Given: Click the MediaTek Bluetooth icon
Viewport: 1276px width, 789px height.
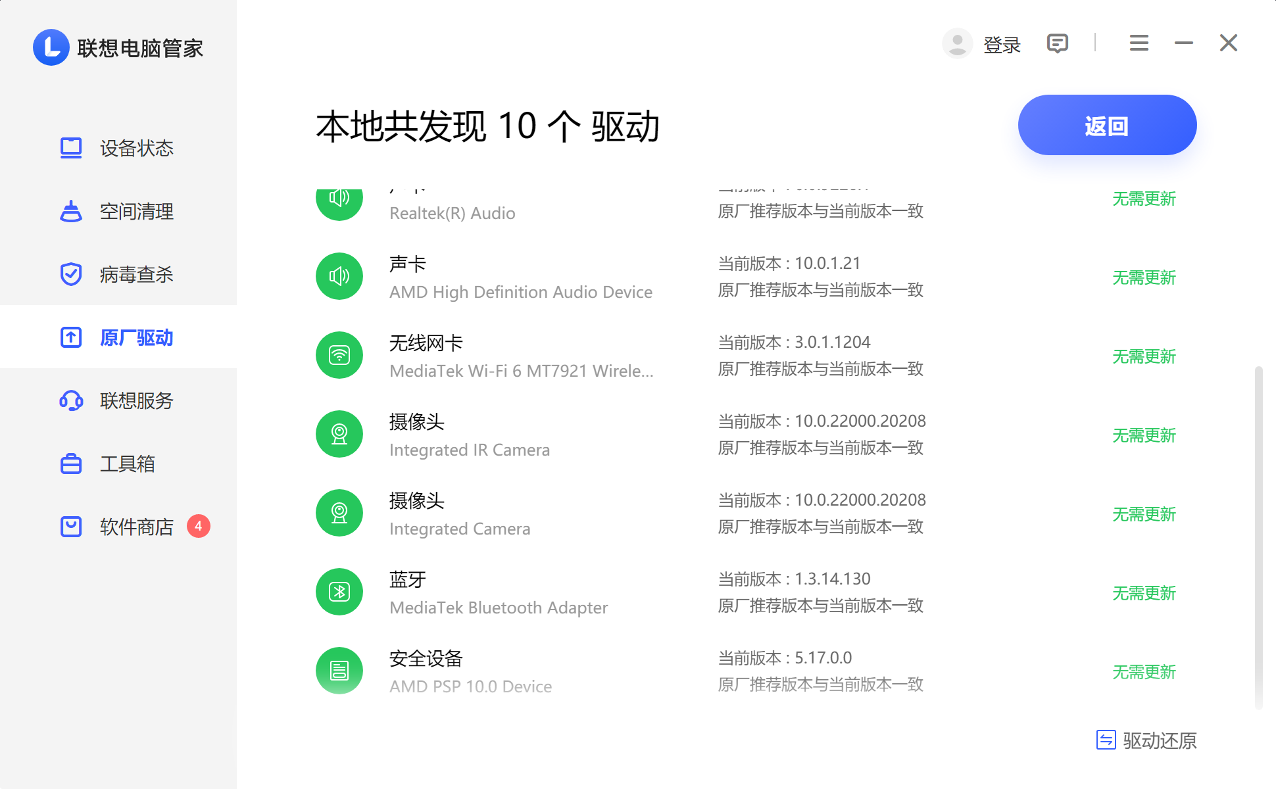Looking at the screenshot, I should pyautogui.click(x=339, y=592).
